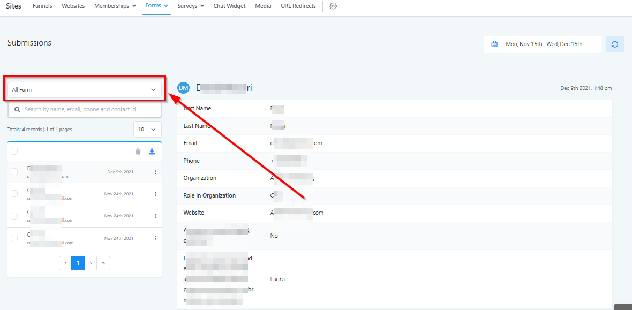632x310 pixels.
Task: Delete selected submissions with trash icon
Action: point(138,152)
